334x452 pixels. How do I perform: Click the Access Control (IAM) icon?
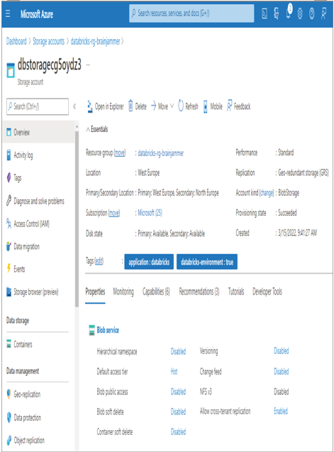(9, 223)
